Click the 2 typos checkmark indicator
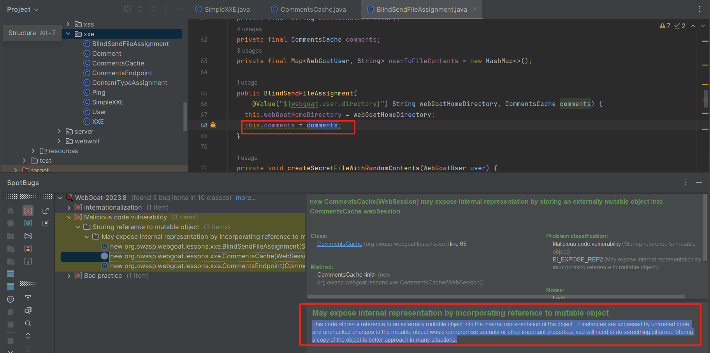Viewport: 710px width, 353px height. [680, 26]
